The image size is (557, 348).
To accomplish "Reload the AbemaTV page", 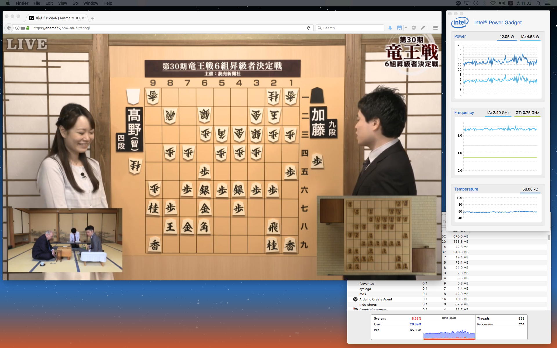I will (308, 28).
